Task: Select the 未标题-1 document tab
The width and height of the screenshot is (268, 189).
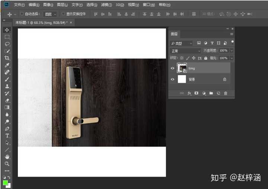Action: (x=41, y=23)
